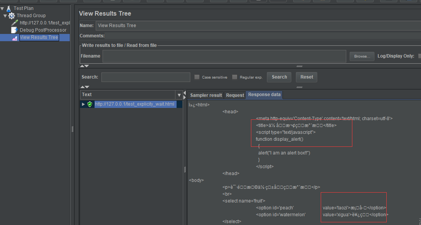Select the test_explicity_wait.html result row
Screen dimensions: 421x225
(135, 104)
